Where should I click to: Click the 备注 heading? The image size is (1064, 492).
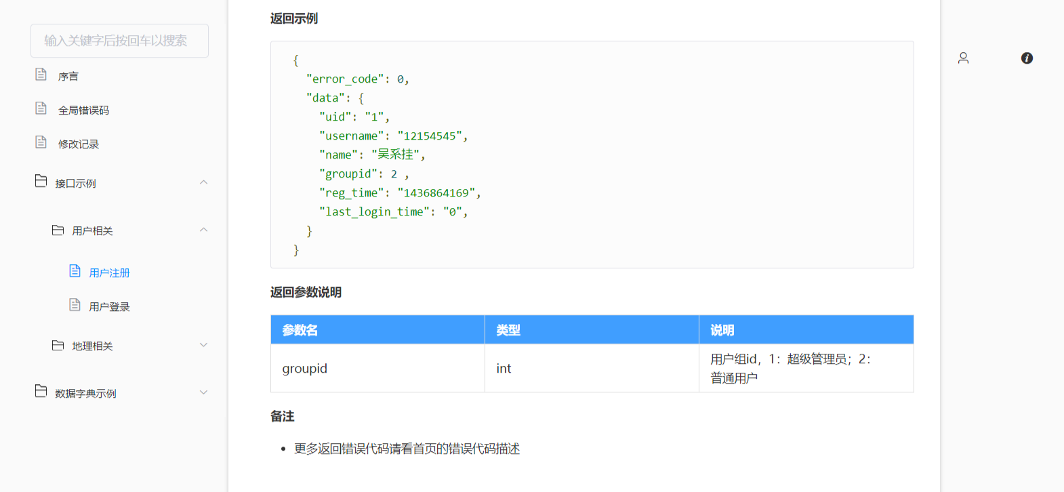(282, 416)
